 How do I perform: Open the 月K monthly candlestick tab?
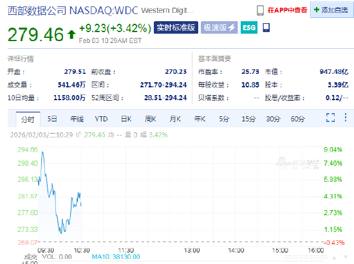[175, 119]
